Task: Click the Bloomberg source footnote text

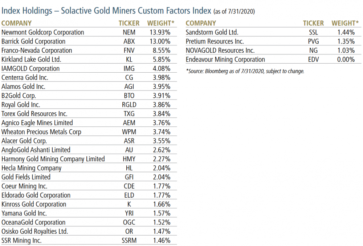Action: click(x=246, y=71)
